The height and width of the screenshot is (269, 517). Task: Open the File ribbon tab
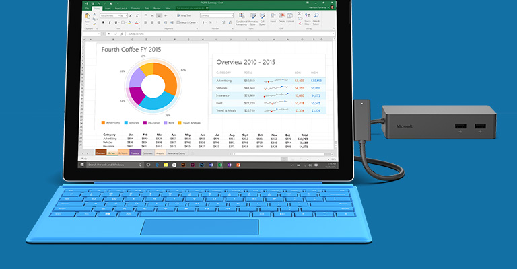(x=87, y=9)
